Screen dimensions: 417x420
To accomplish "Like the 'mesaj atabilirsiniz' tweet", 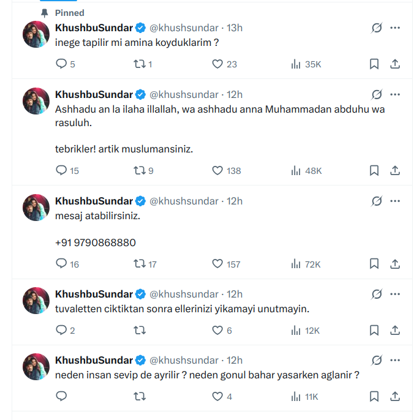I will pyautogui.click(x=217, y=264).
